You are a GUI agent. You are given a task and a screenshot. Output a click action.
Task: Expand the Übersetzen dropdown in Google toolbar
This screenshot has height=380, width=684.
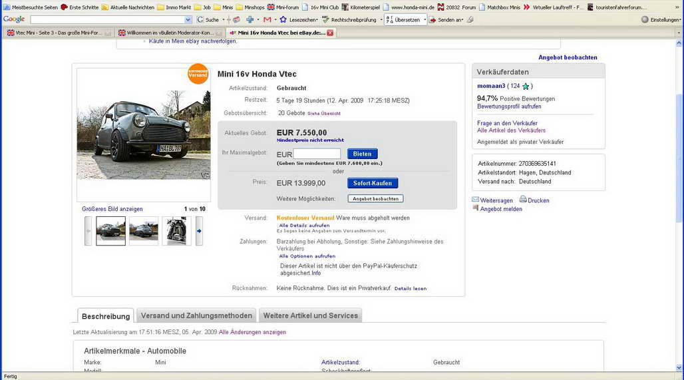(x=424, y=20)
